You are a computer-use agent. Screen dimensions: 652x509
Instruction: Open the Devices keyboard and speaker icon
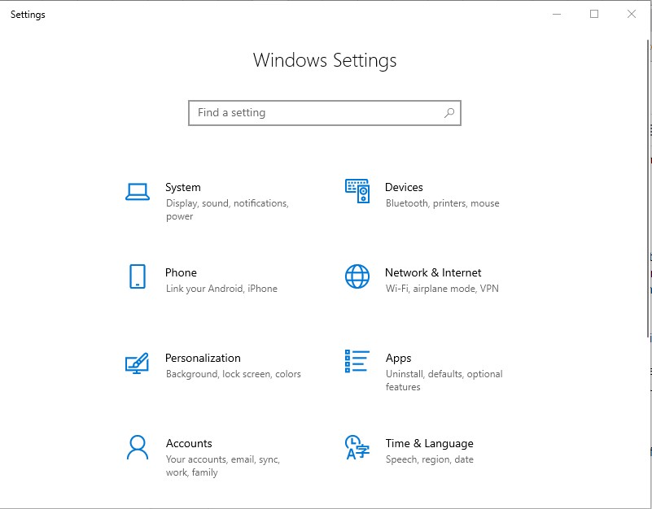(x=357, y=191)
